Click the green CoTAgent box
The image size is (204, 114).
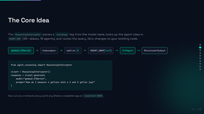click(127, 50)
